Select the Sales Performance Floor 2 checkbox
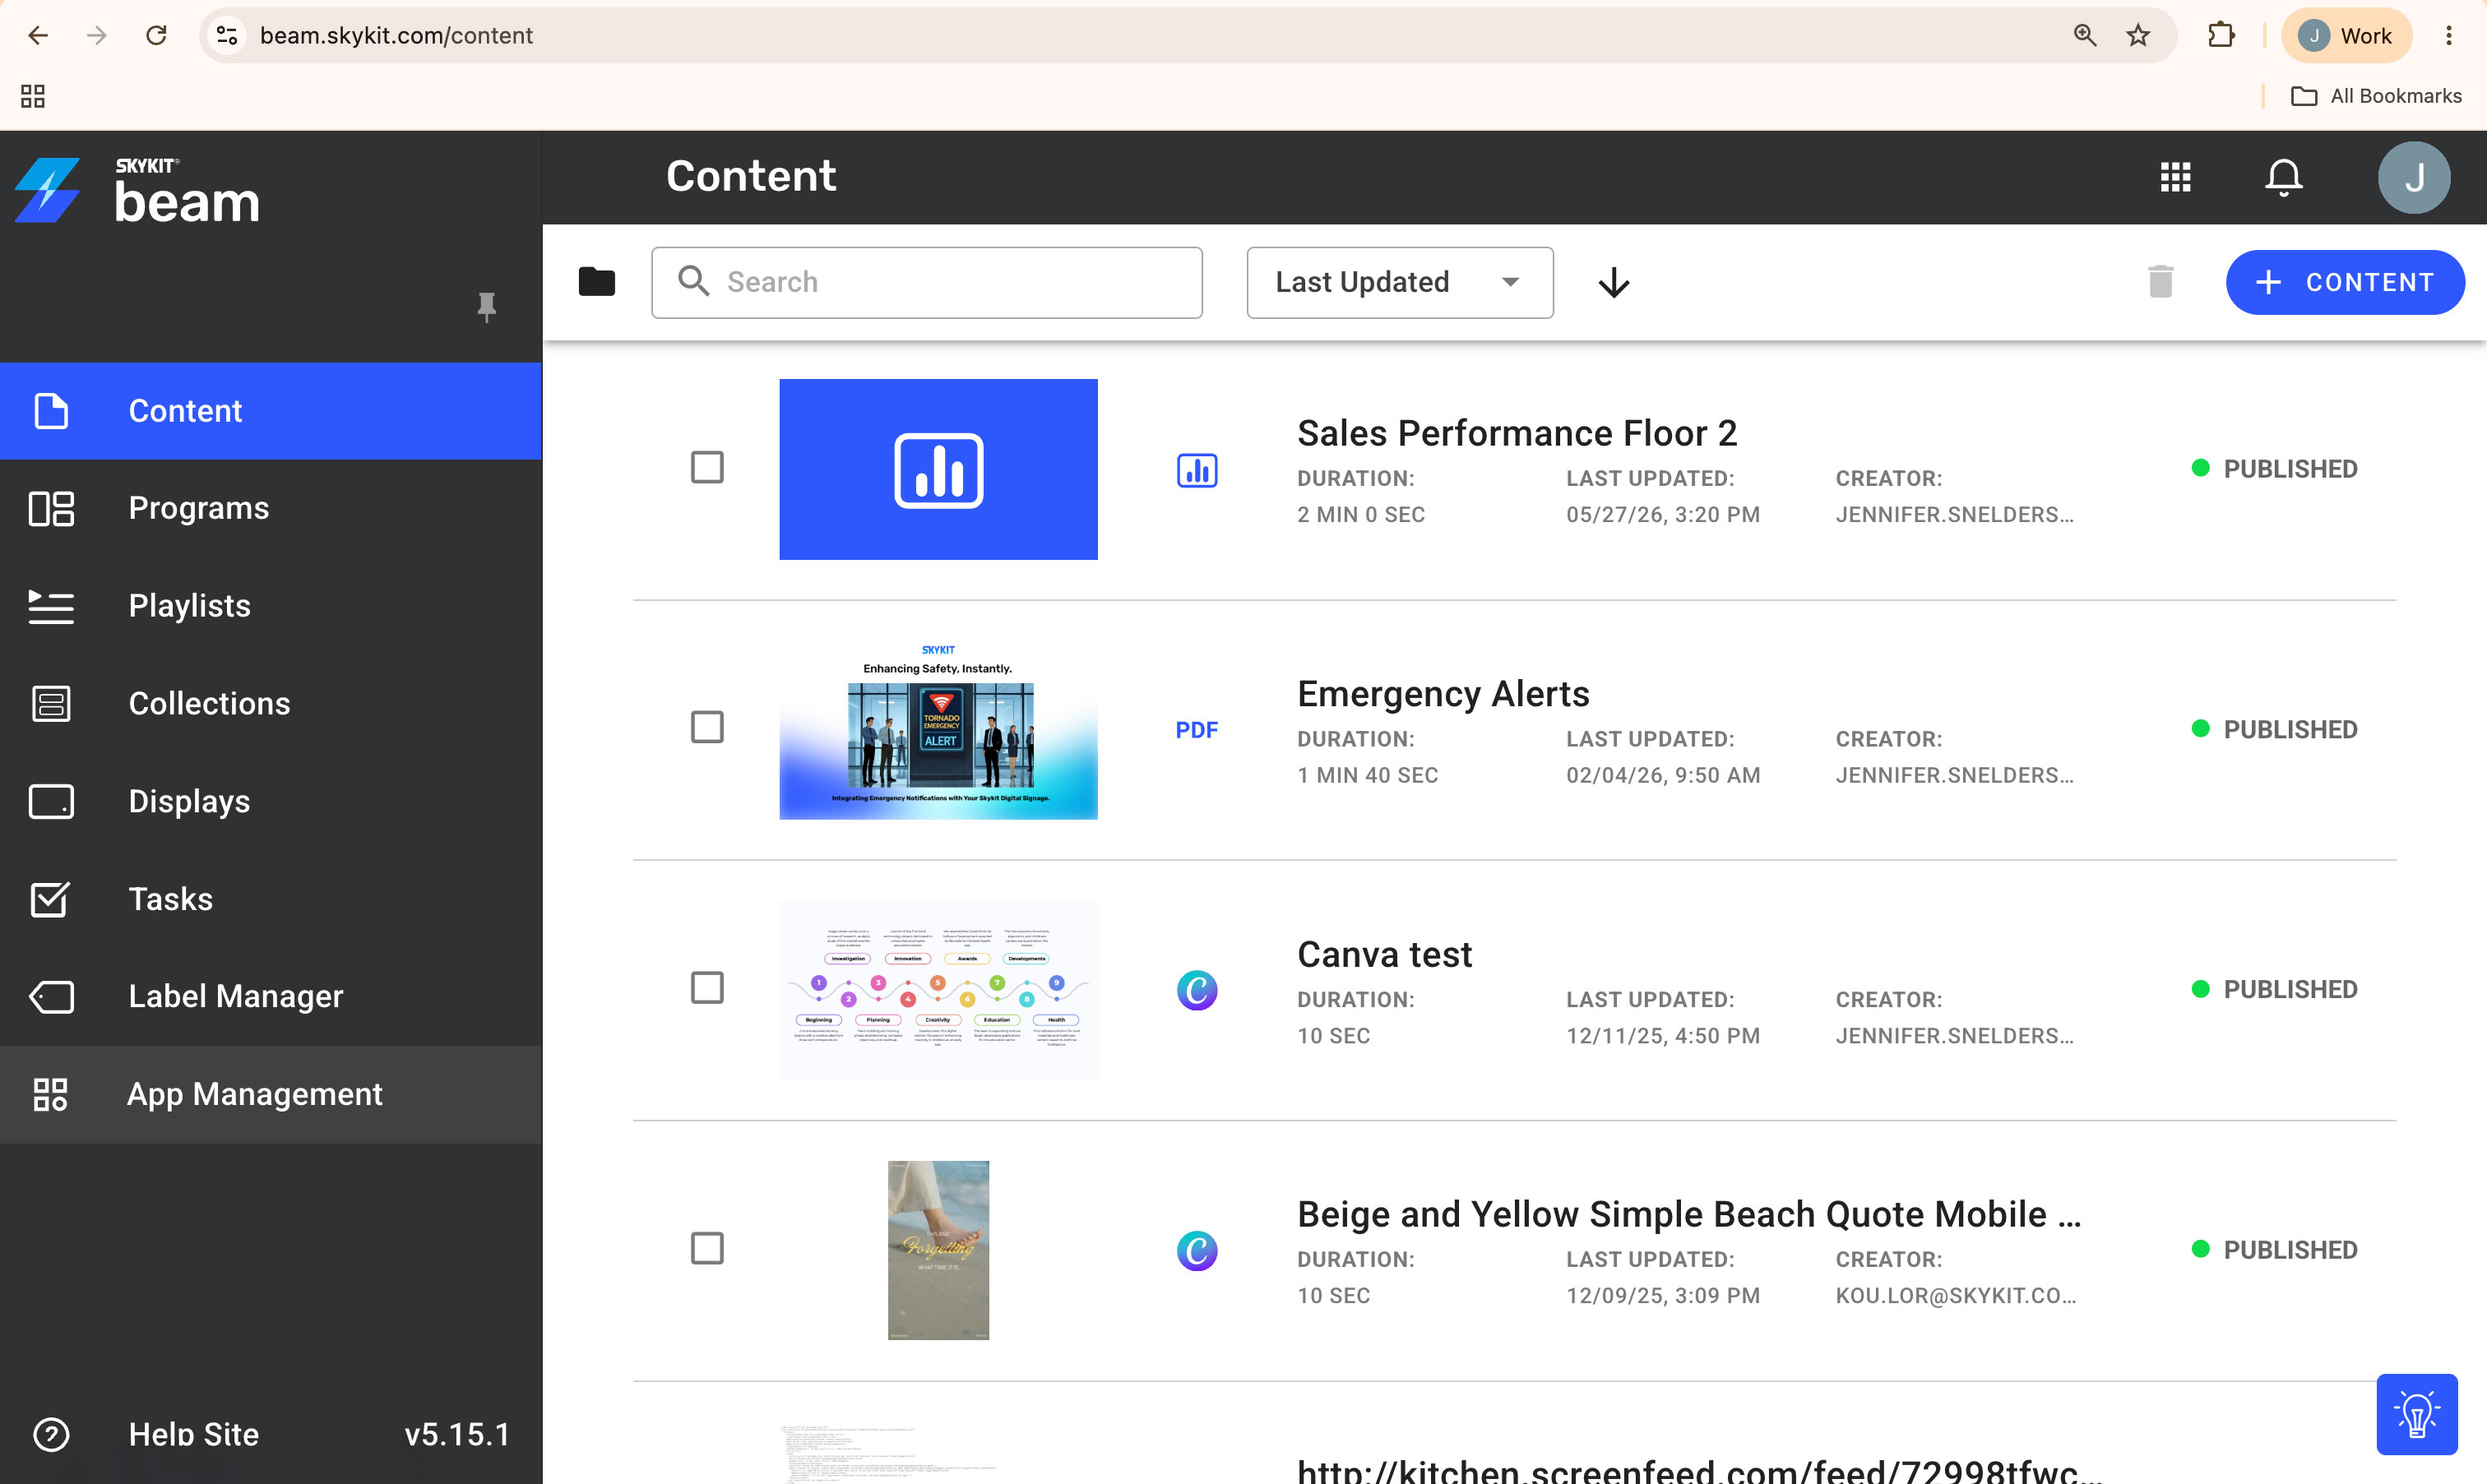Screen dimensions: 2487x1484 (707, 467)
